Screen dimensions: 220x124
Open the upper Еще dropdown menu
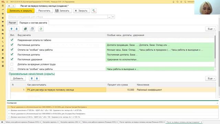(211, 29)
